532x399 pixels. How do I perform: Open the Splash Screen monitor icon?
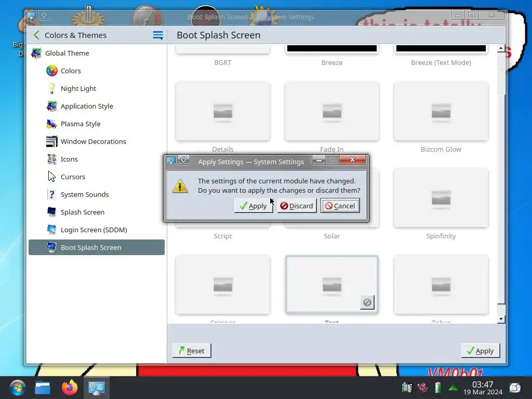pyautogui.click(x=52, y=212)
